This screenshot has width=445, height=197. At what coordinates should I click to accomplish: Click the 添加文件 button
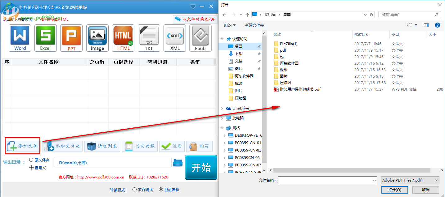tap(23, 146)
